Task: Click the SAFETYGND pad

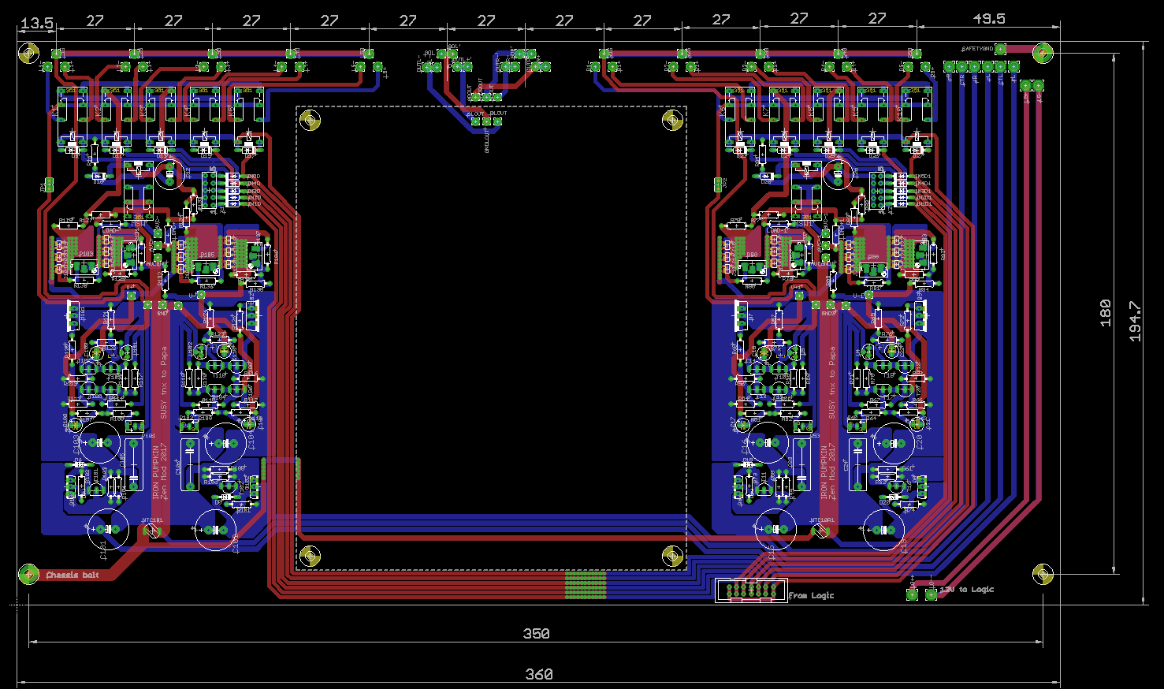Action: click(x=1000, y=49)
